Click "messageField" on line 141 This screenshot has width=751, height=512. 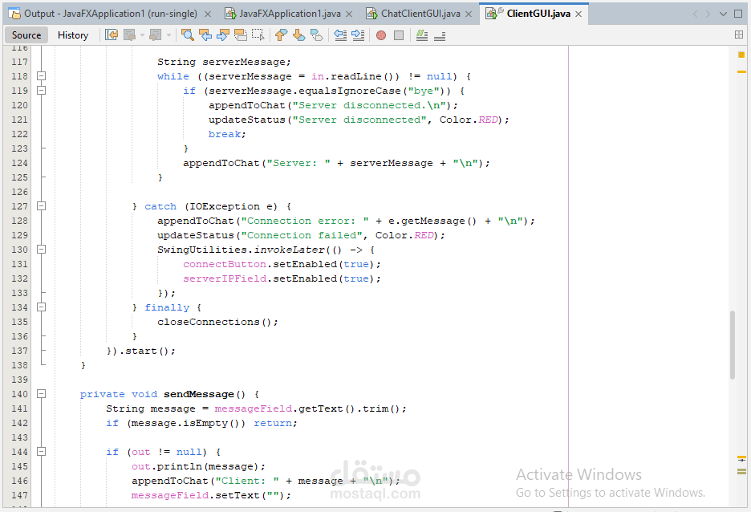click(x=253, y=408)
